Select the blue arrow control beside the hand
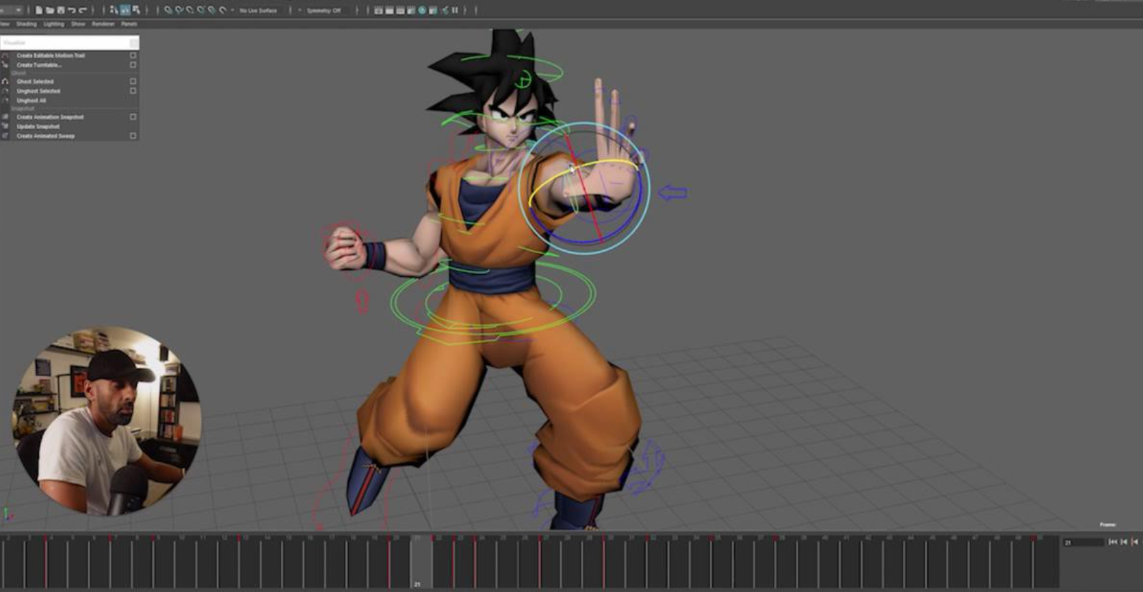The width and height of the screenshot is (1143, 592). [673, 193]
